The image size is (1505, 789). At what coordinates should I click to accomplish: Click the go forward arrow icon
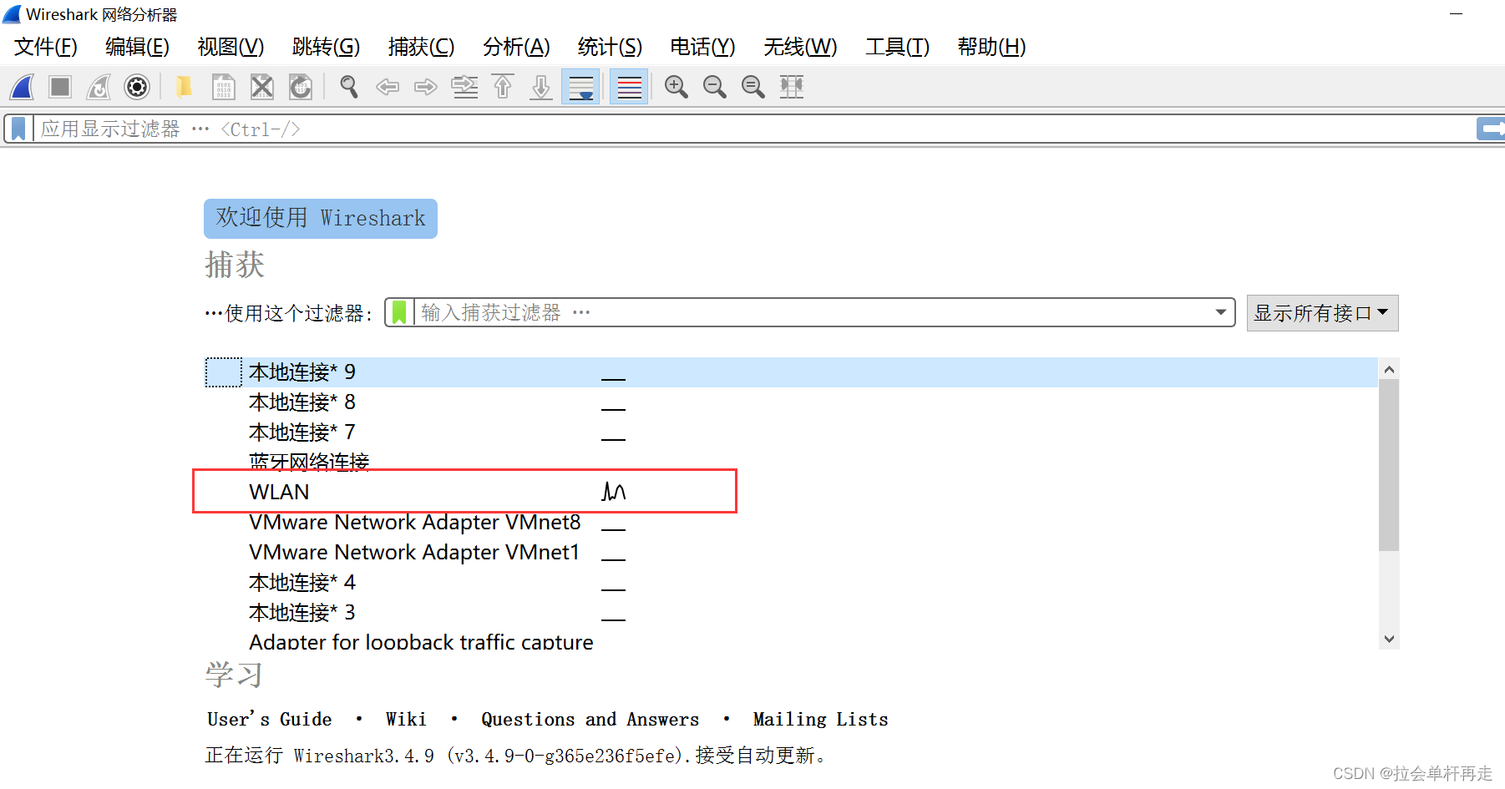coord(426,87)
